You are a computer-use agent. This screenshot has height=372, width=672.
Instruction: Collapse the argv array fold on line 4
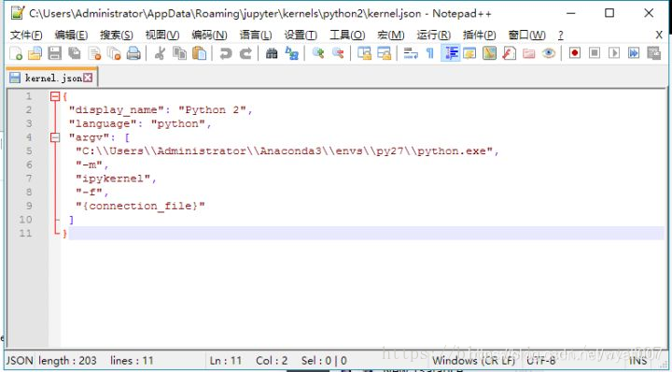pos(55,137)
